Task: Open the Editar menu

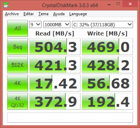Action: pos(29,14)
